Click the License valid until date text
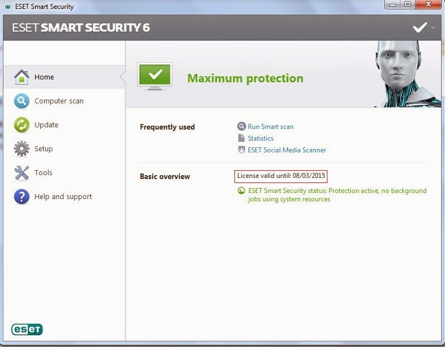Viewport: 445px width, 347px height. click(281, 176)
